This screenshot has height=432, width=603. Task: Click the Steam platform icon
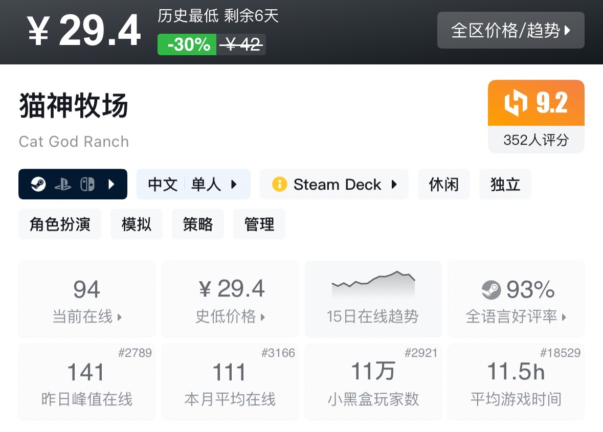[x=38, y=184]
